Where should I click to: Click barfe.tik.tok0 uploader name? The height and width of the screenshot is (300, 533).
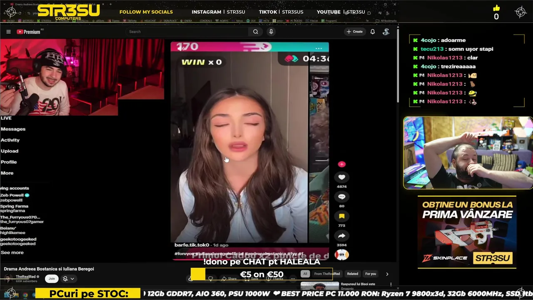point(192,245)
